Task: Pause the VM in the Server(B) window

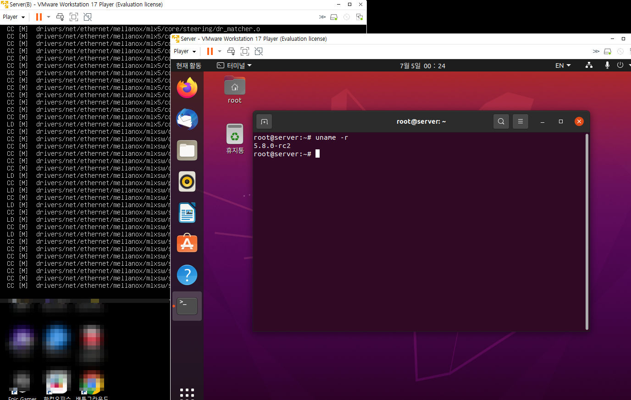Action: [x=39, y=17]
